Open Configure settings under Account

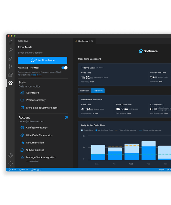[x=37, y=128]
